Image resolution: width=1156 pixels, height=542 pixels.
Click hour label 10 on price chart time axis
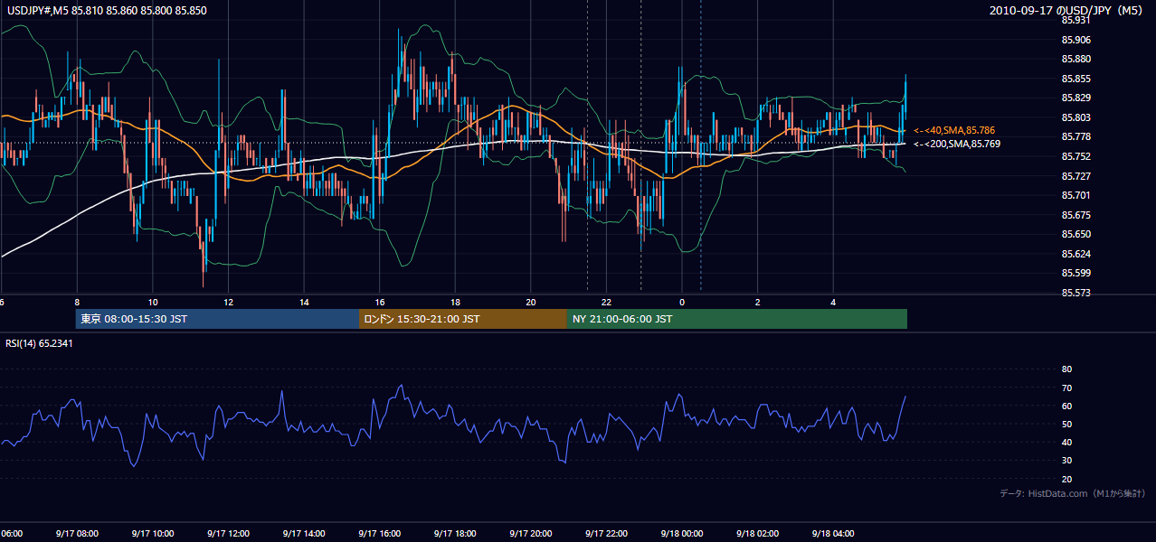pyautogui.click(x=153, y=302)
